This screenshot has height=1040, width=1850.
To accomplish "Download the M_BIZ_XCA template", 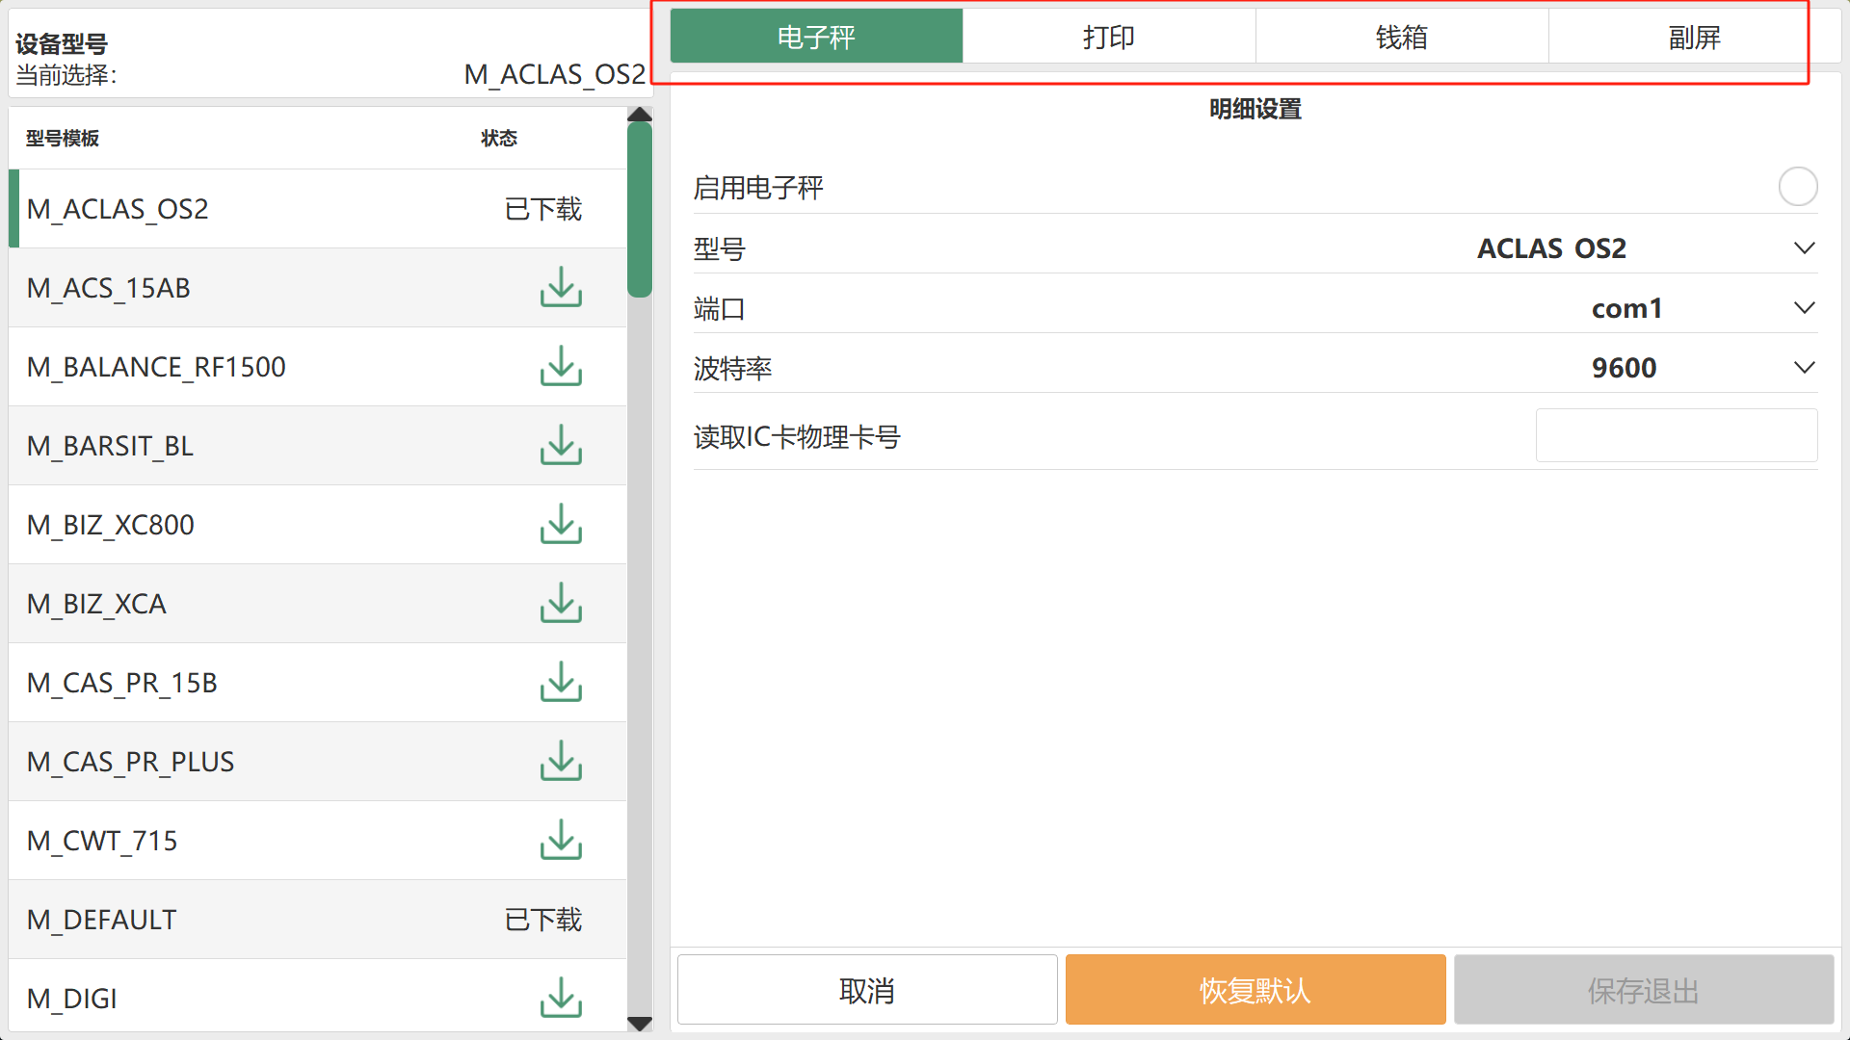I will (561, 604).
